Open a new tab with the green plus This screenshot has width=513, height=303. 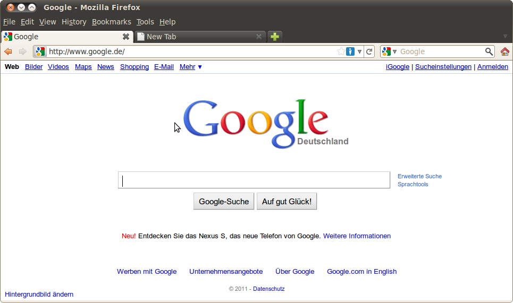click(275, 37)
